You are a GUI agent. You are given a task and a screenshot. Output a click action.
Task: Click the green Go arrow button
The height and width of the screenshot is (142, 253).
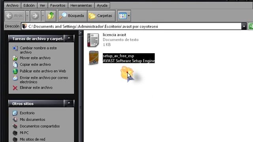tap(251, 26)
